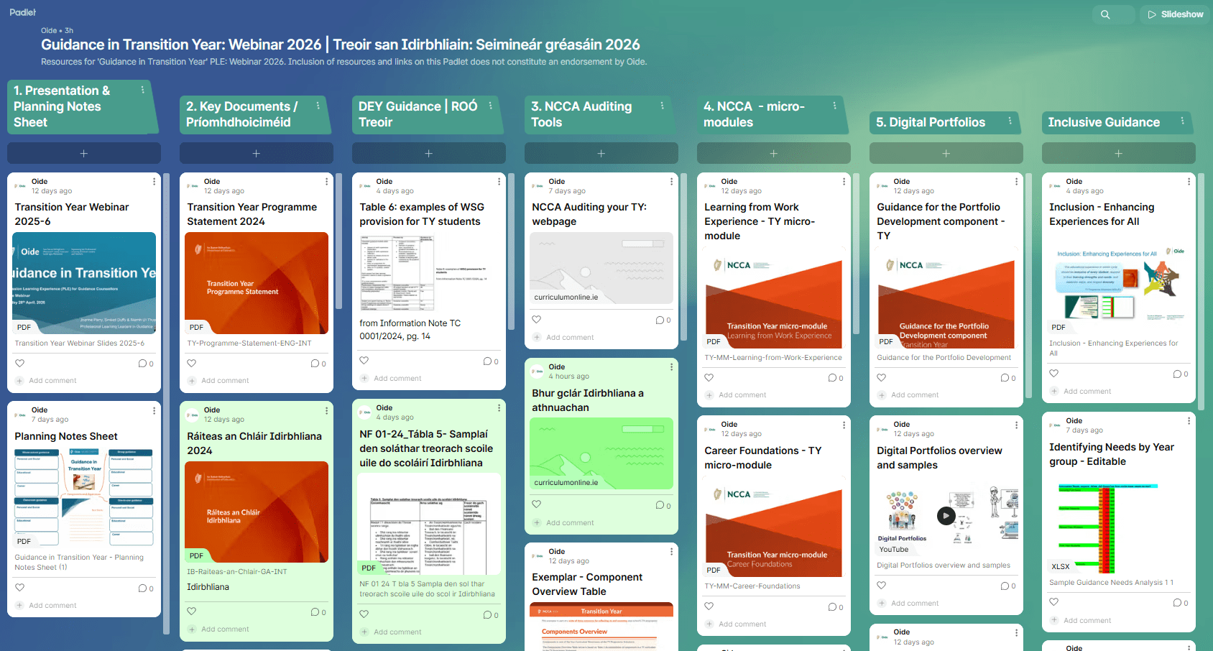Open post menu for Exemplar - Component Overview Table
Viewport: 1213px width, 651px height.
point(671,552)
